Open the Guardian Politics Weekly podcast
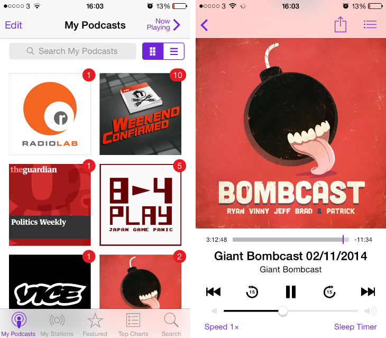Image resolution: width=386 pixels, height=338 pixels. coord(50,205)
